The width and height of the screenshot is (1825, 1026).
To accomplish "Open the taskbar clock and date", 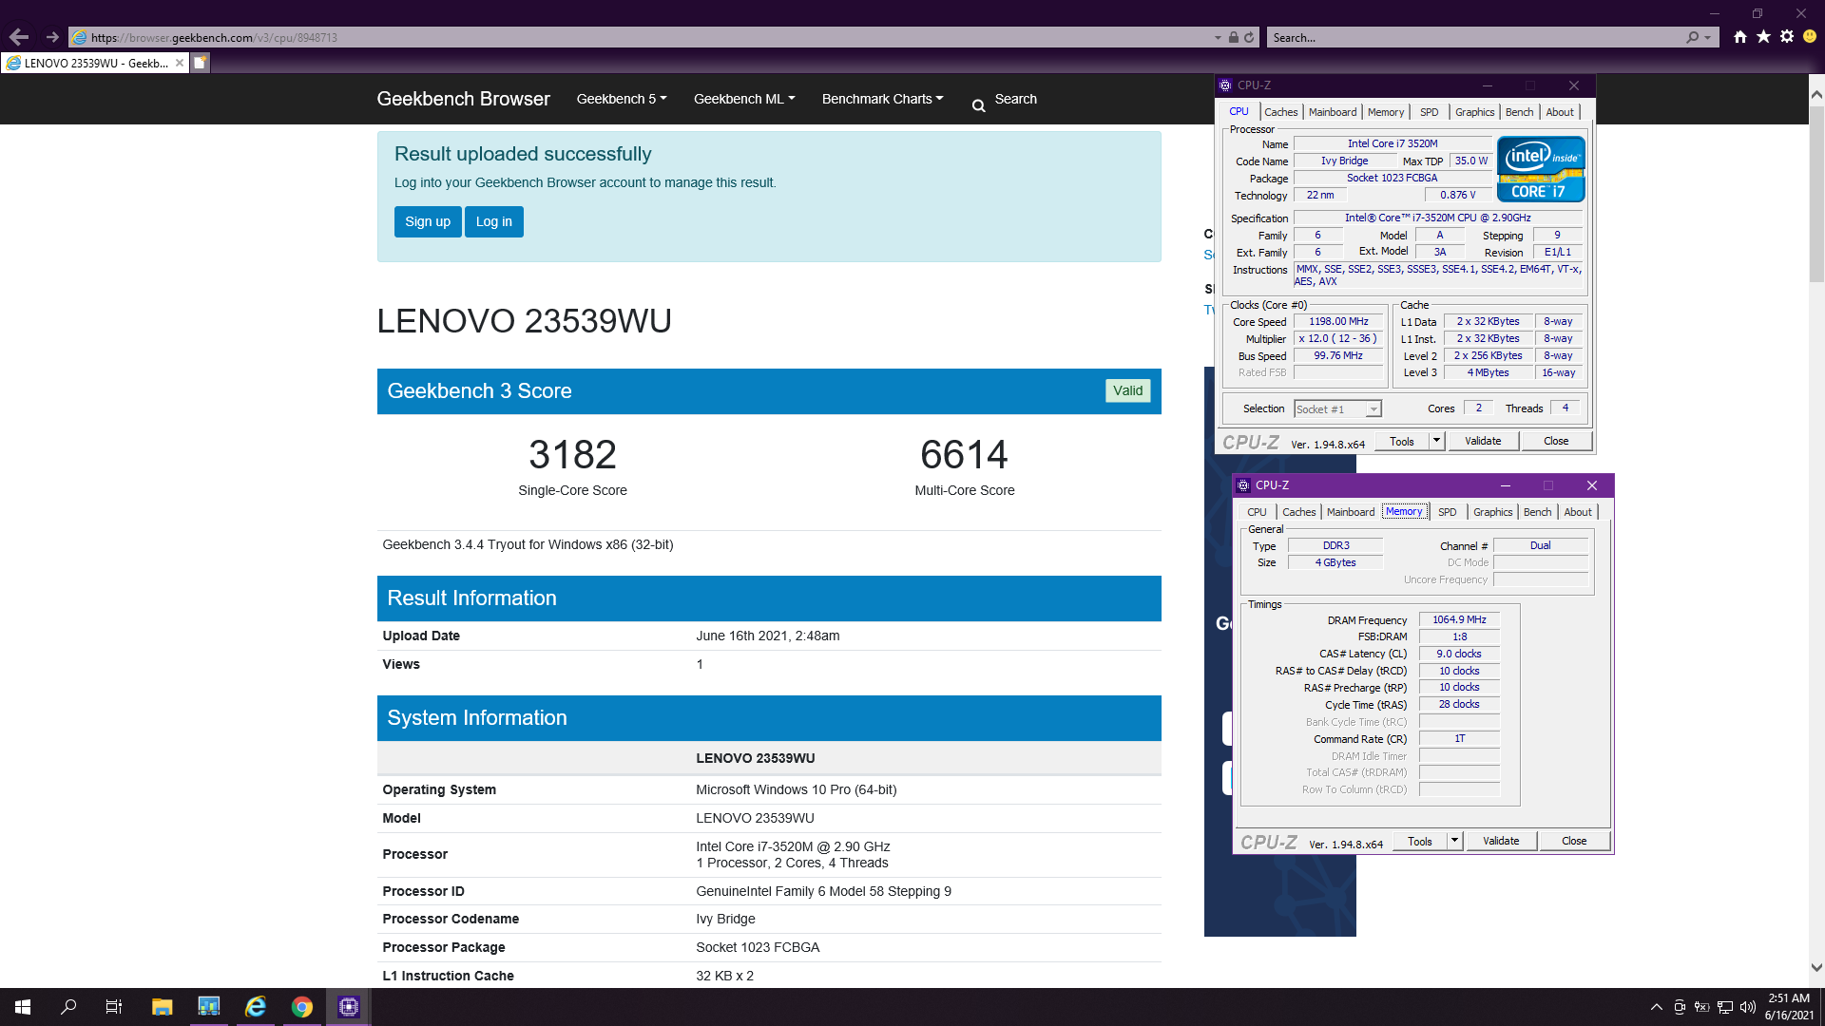I will click(1789, 1007).
